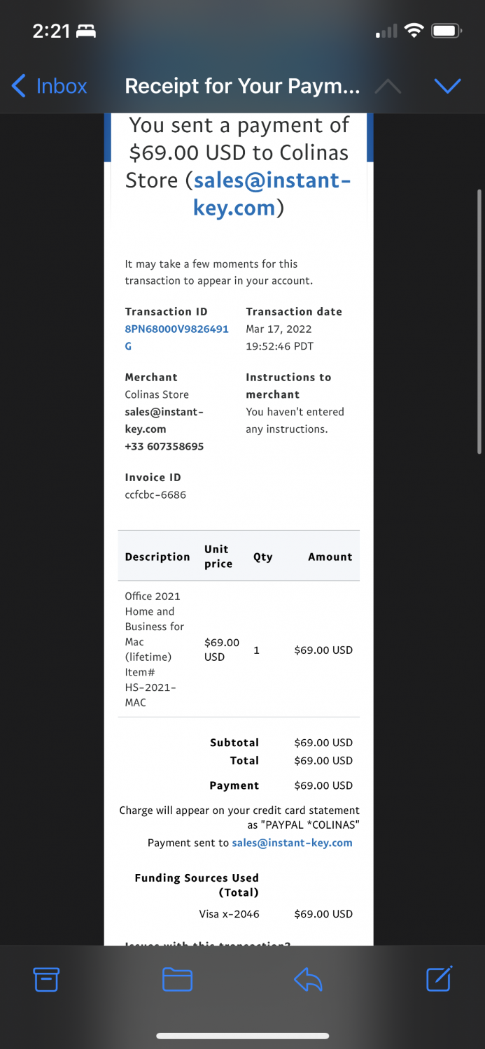Tap merchant phone number +33 607358695
Image resolution: width=485 pixels, height=1049 pixels.
164,446
